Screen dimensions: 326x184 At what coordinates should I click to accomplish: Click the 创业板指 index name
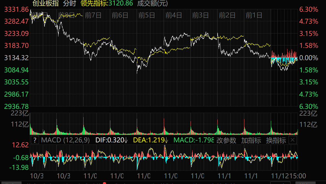click(x=45, y=3)
